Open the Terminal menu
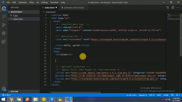 [x=54, y=2]
